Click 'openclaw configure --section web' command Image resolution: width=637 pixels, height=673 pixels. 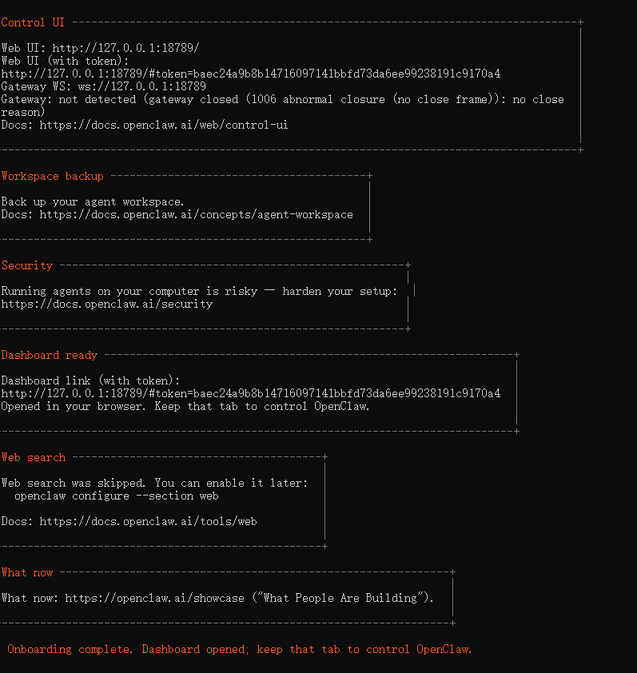117,496
